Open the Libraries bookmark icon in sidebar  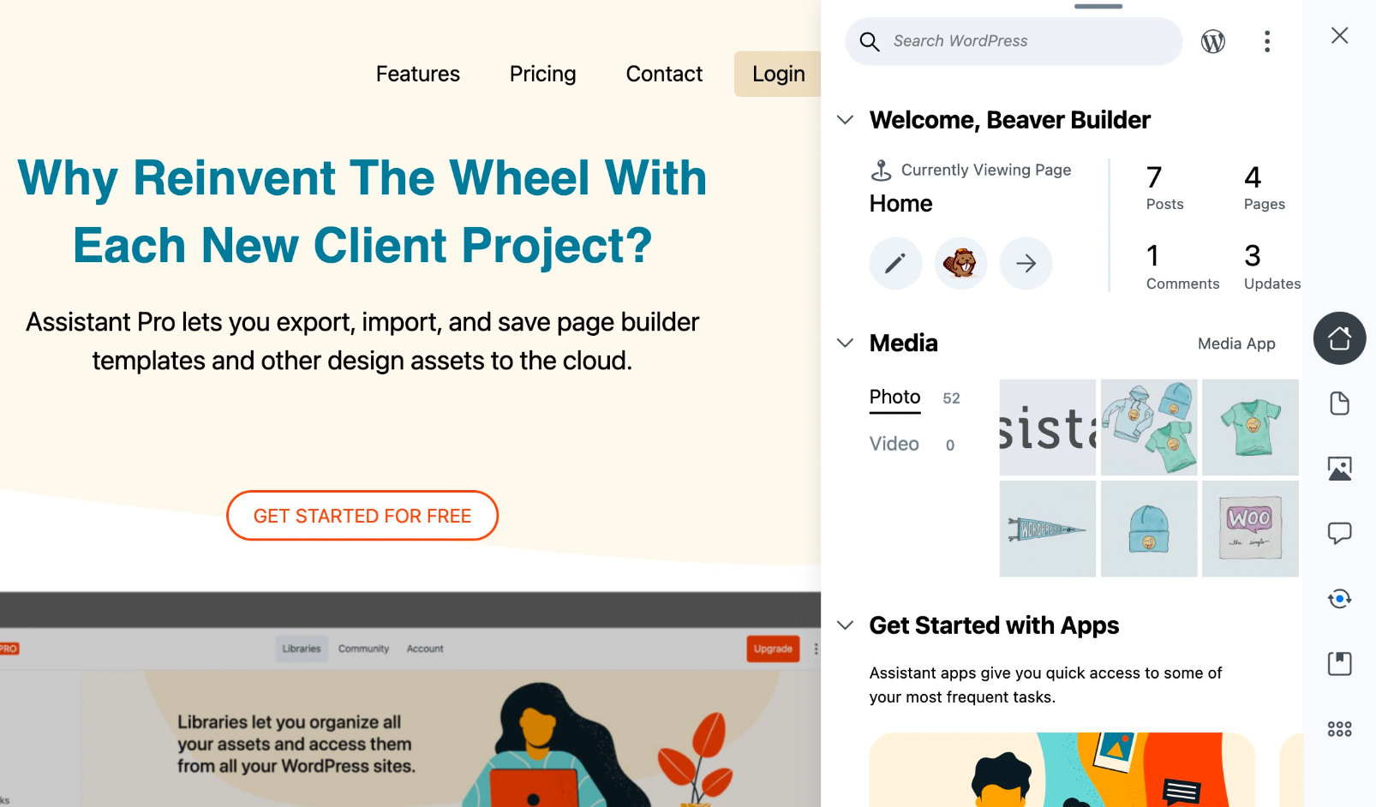coord(1339,664)
